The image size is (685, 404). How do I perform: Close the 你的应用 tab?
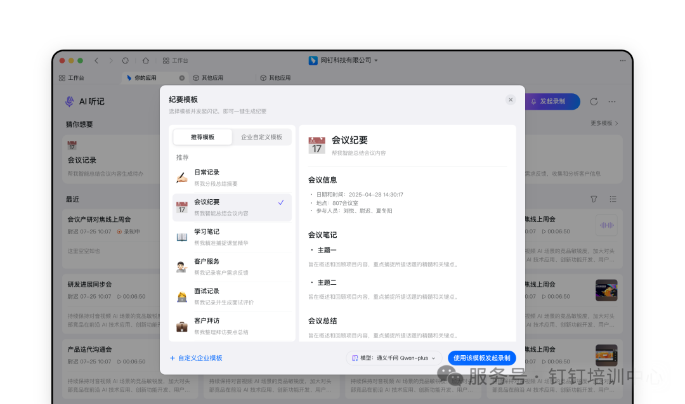click(182, 78)
